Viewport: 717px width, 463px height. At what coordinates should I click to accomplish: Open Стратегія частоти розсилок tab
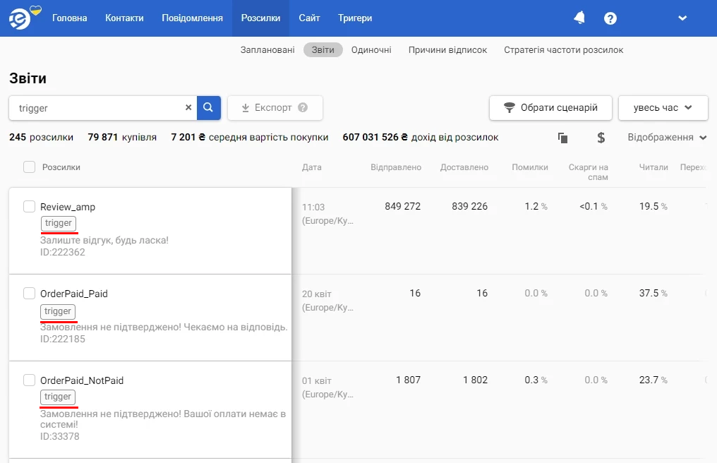(563, 50)
